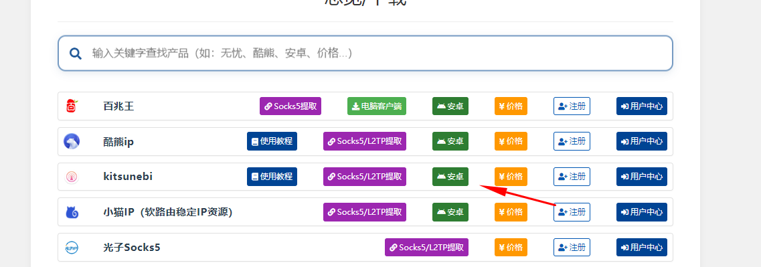Open 用户中心 for kitsunebi
The width and height of the screenshot is (761, 267).
[642, 177]
